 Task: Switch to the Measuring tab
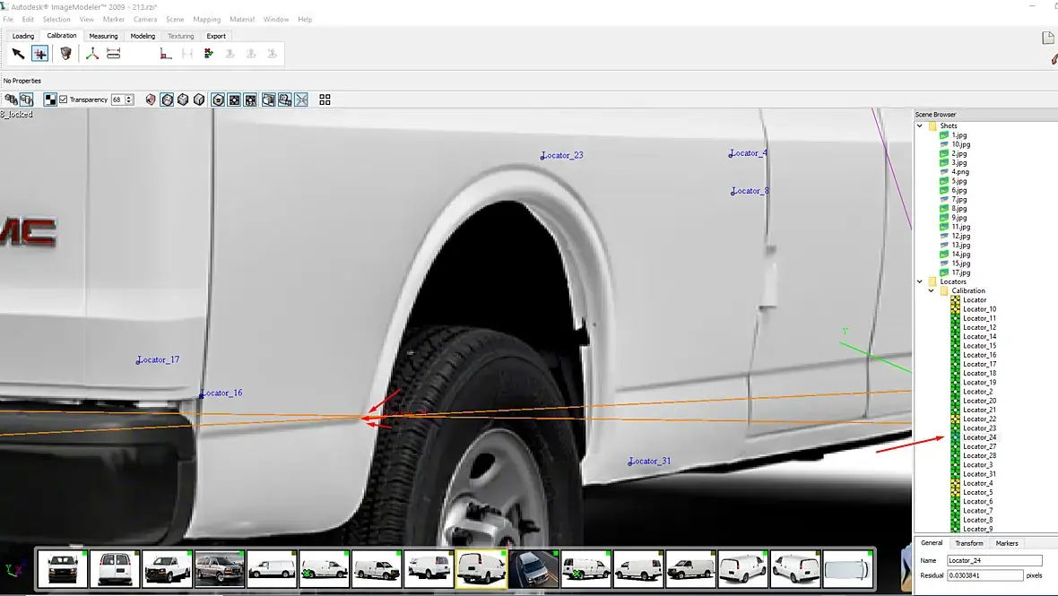click(103, 36)
